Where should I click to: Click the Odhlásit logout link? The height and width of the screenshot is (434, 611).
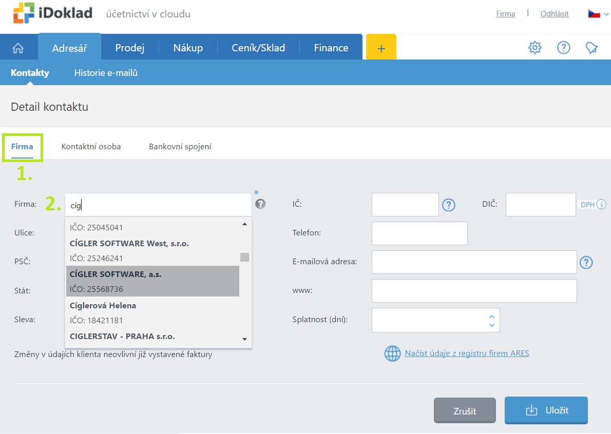(x=554, y=14)
